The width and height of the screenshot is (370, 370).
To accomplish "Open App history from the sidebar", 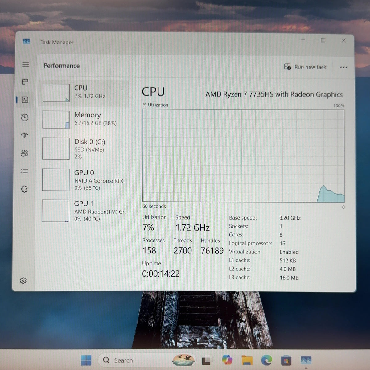I will 25,117.
